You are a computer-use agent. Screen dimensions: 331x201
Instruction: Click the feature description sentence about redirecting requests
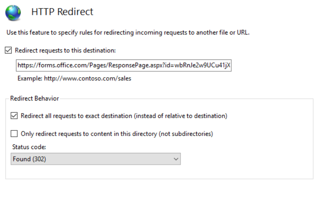point(128,33)
